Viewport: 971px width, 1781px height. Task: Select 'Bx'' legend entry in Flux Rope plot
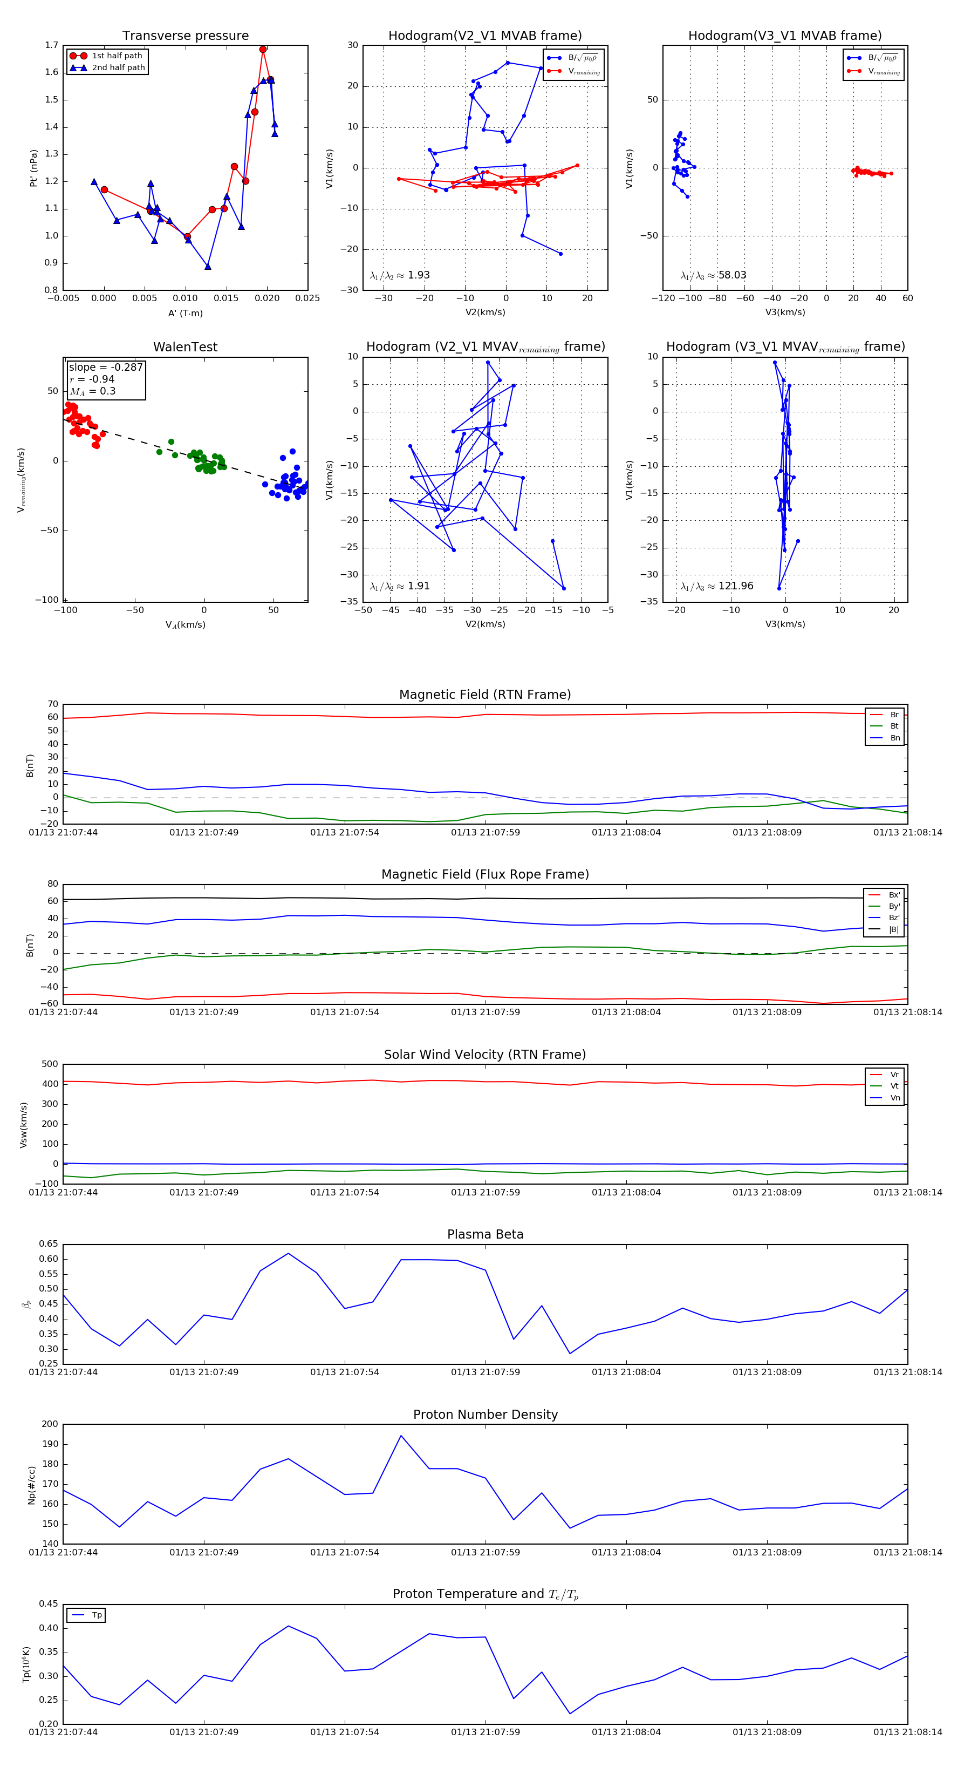point(885,895)
